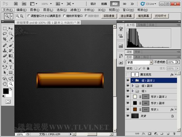Open the opacity slider arrow
Screen dimensions: 182x137
(x=178, y=62)
